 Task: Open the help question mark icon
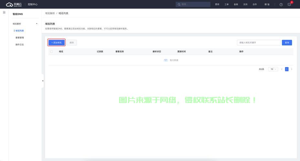tap(281, 5)
